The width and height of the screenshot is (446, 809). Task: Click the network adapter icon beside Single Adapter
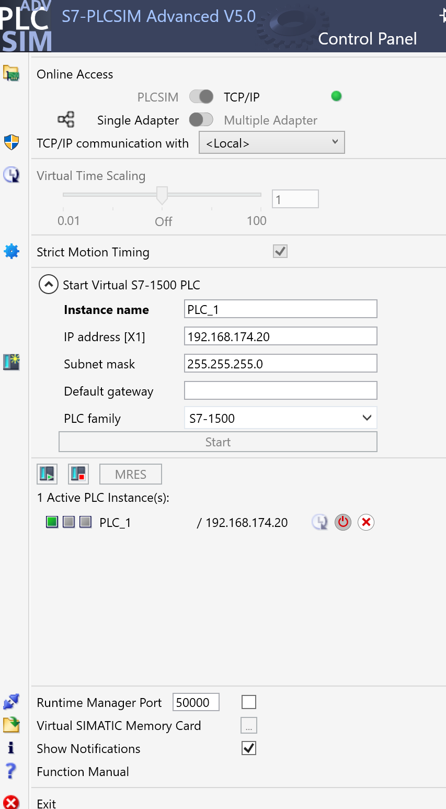[x=66, y=120]
